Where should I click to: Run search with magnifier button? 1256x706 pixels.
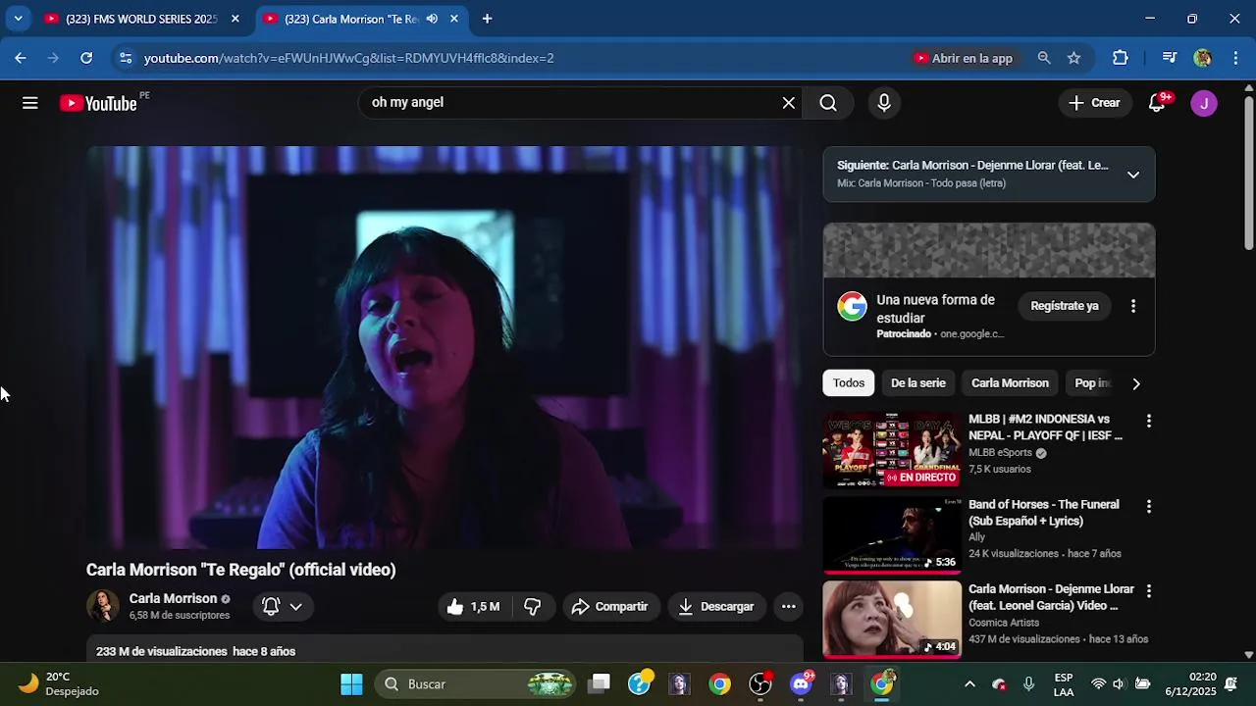pyautogui.click(x=828, y=103)
